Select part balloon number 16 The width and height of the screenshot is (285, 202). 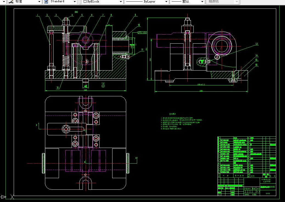[x=256, y=65]
